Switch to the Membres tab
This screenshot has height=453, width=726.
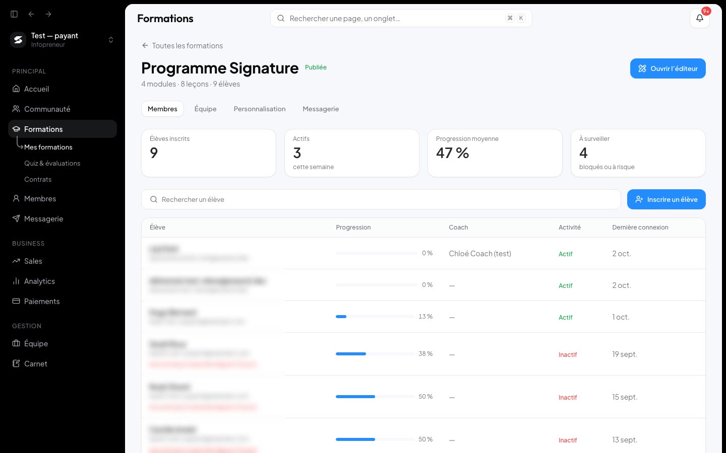tap(162, 109)
